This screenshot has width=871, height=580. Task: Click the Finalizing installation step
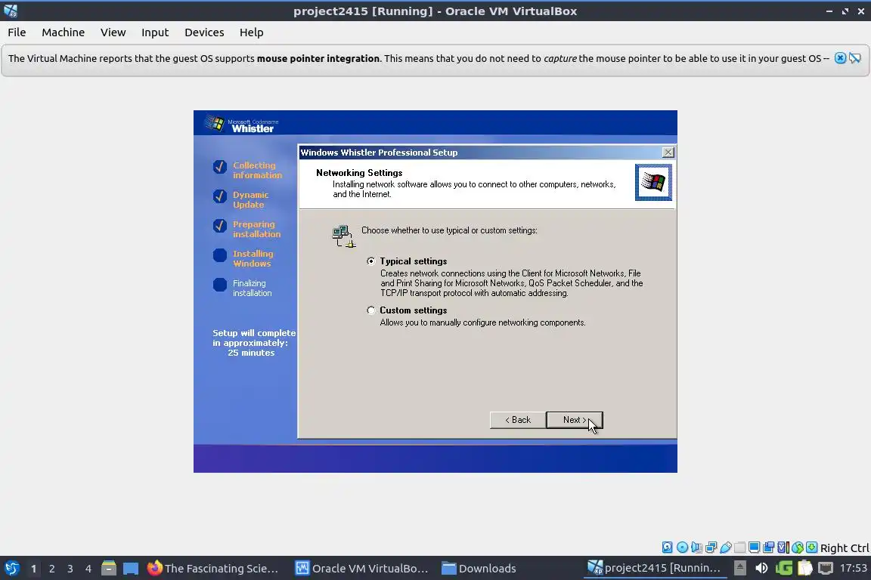click(253, 288)
